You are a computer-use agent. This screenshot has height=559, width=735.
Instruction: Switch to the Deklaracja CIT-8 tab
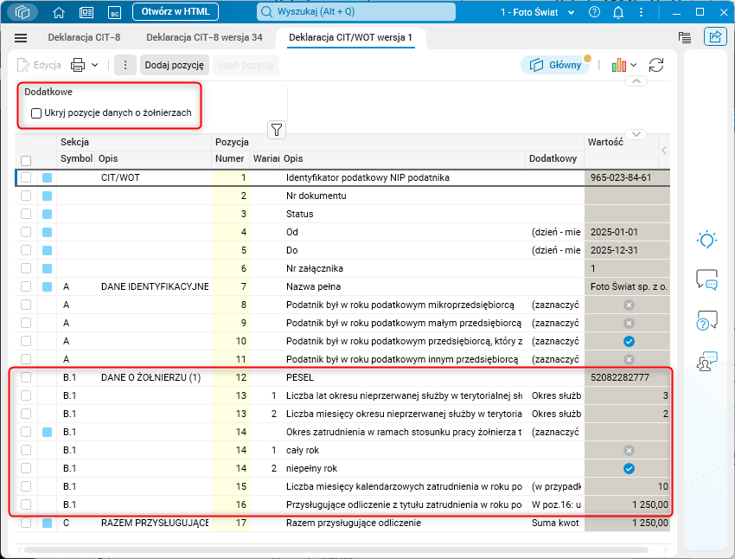84,37
